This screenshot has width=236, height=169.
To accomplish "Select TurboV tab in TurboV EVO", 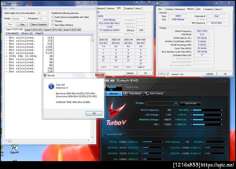I will point(112,87).
